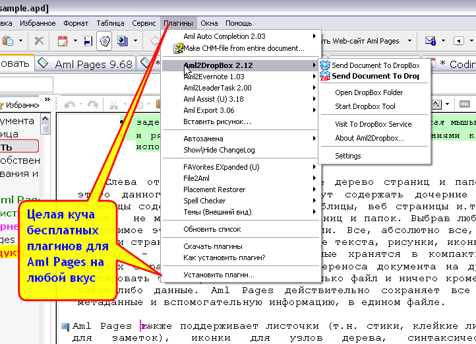Click the undo arrow in editor toolbar
Viewport: 476px width, 344px height.
70,104
